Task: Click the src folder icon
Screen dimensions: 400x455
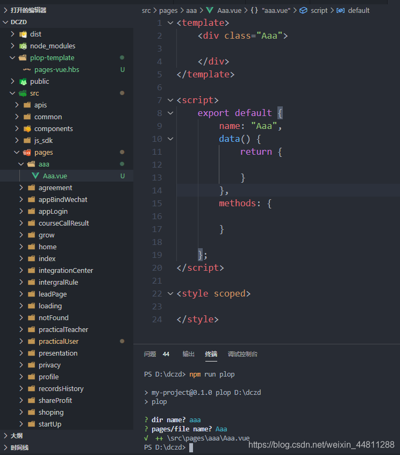Action: click(23, 93)
